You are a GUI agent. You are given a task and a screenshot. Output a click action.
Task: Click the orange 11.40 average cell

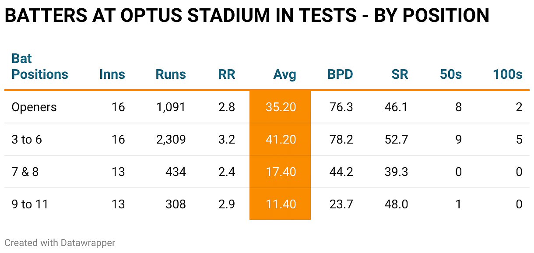281,204
